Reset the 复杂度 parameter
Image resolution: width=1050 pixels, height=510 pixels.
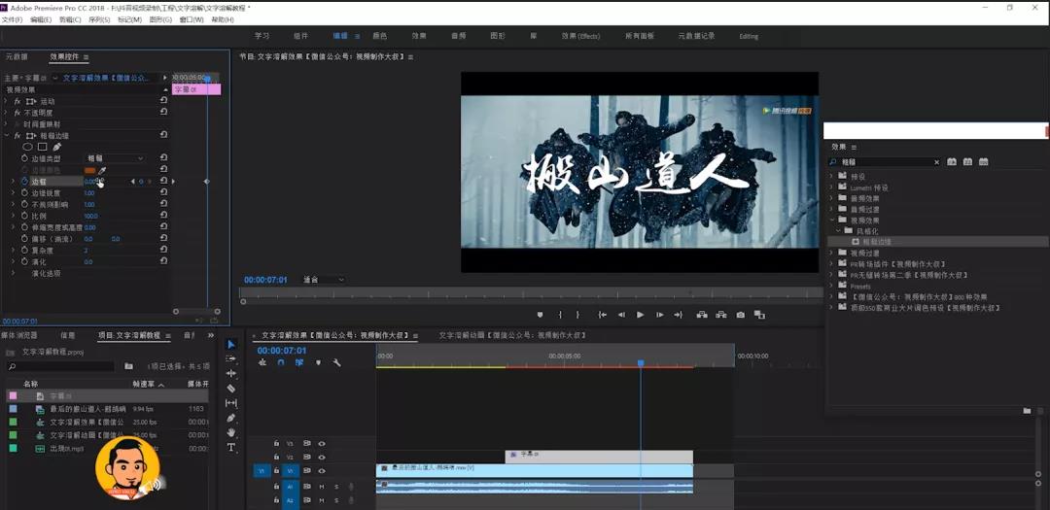click(x=163, y=250)
